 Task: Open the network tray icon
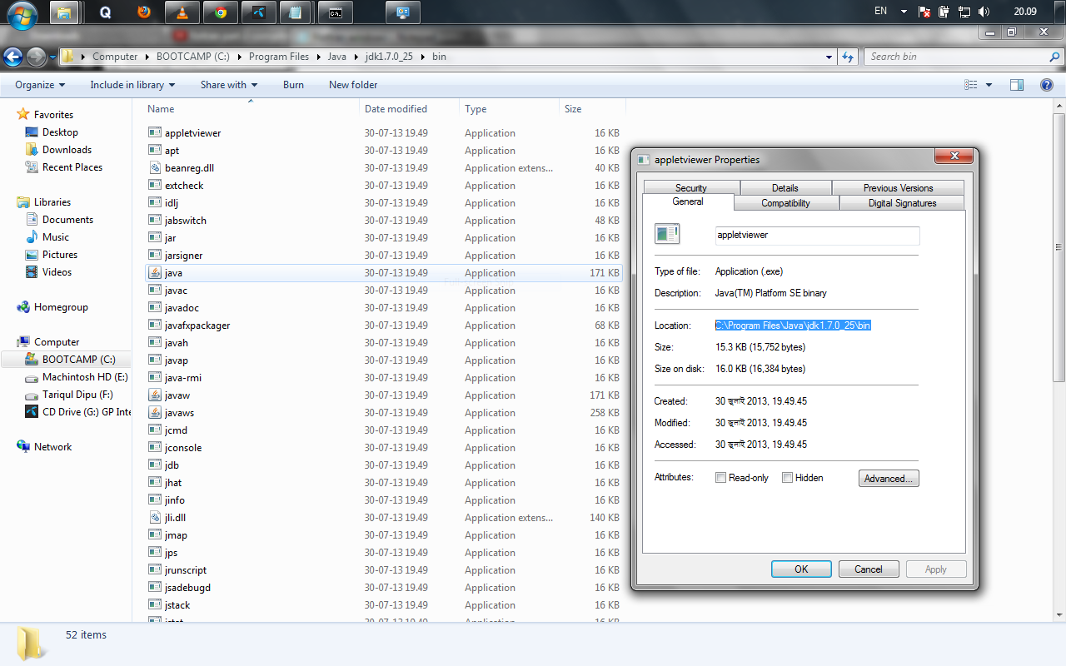(964, 12)
